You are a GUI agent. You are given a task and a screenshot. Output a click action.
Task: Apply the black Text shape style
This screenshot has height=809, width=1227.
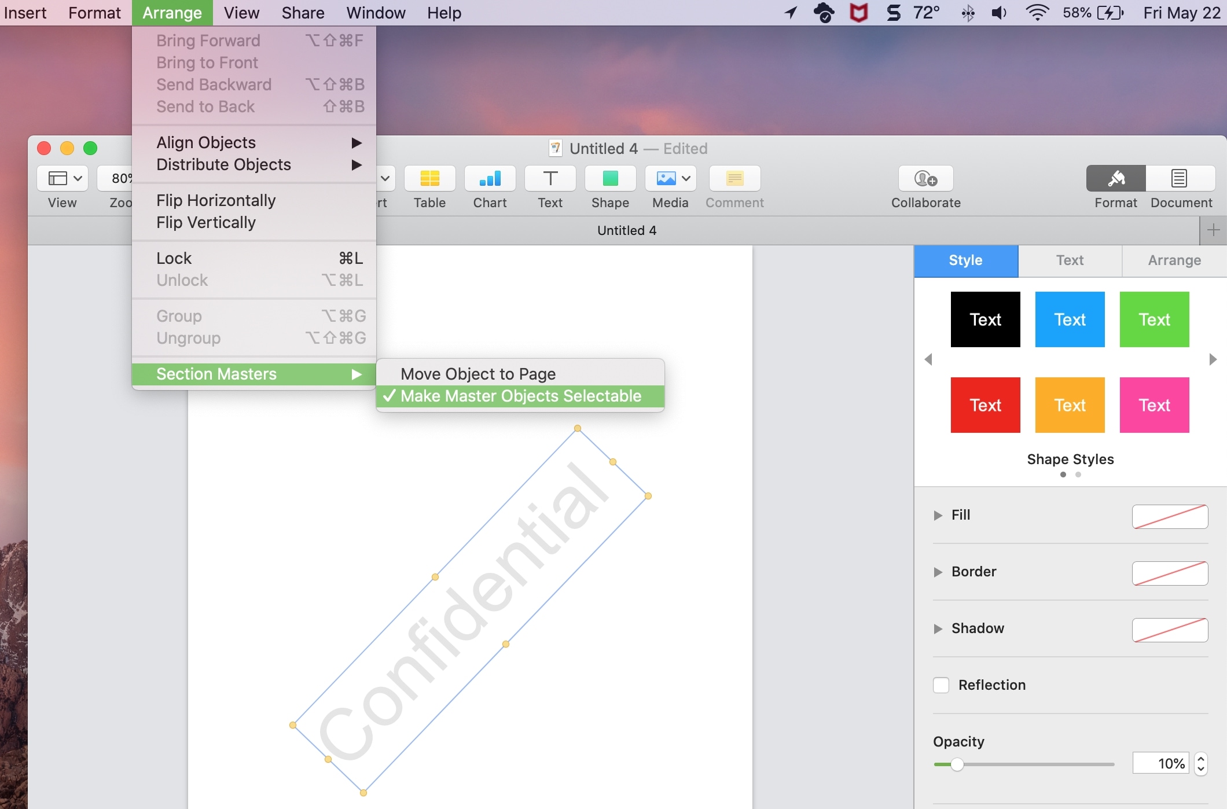coord(986,319)
